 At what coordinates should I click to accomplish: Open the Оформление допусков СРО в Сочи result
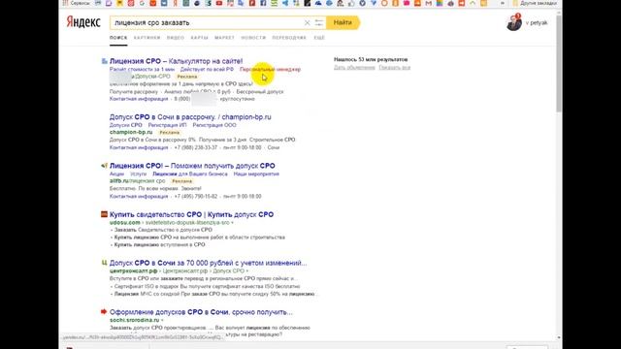tap(201, 312)
